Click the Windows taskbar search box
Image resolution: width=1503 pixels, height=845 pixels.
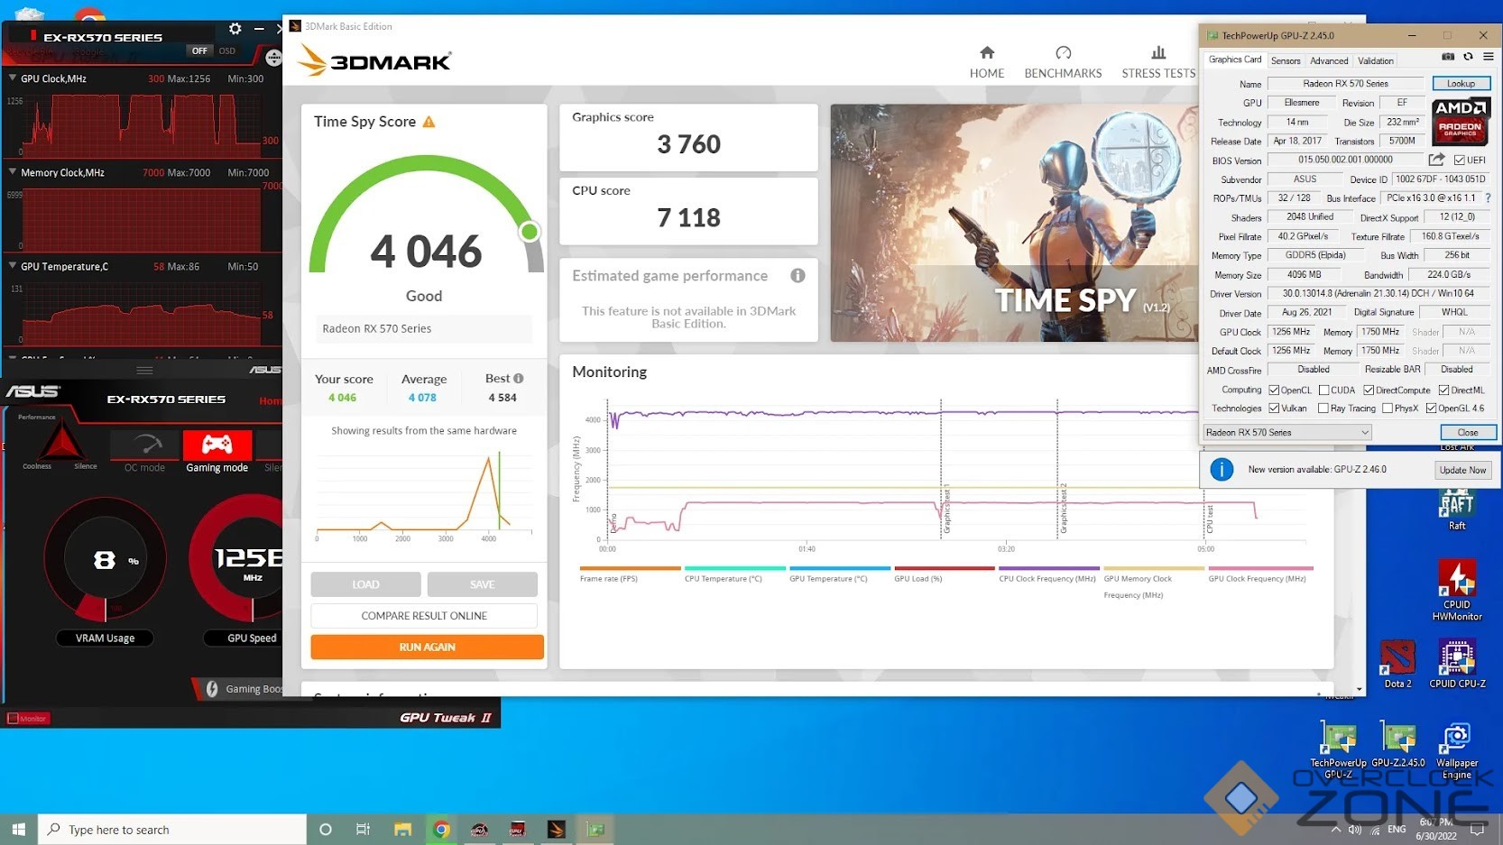click(x=171, y=830)
